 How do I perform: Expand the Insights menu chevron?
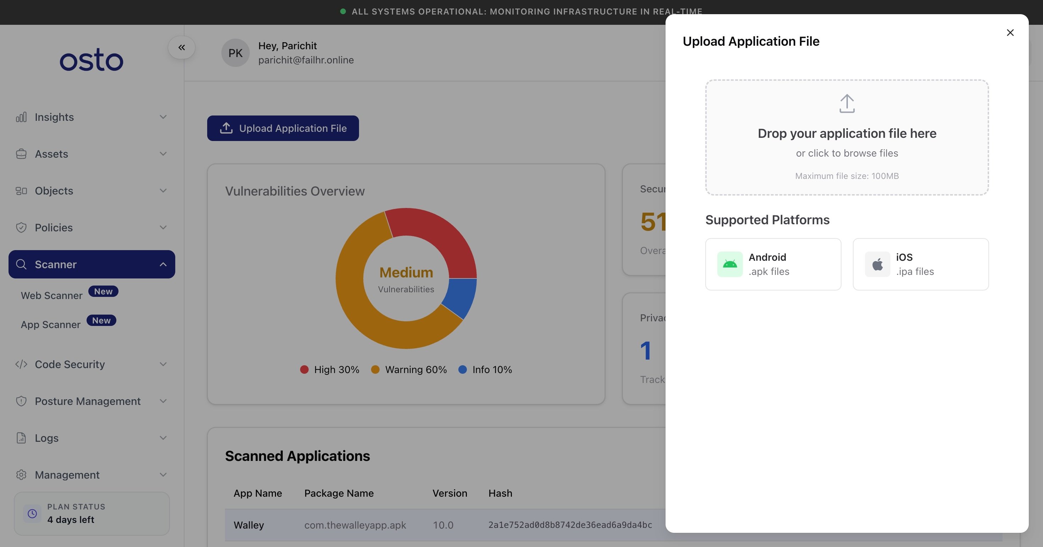click(x=163, y=117)
